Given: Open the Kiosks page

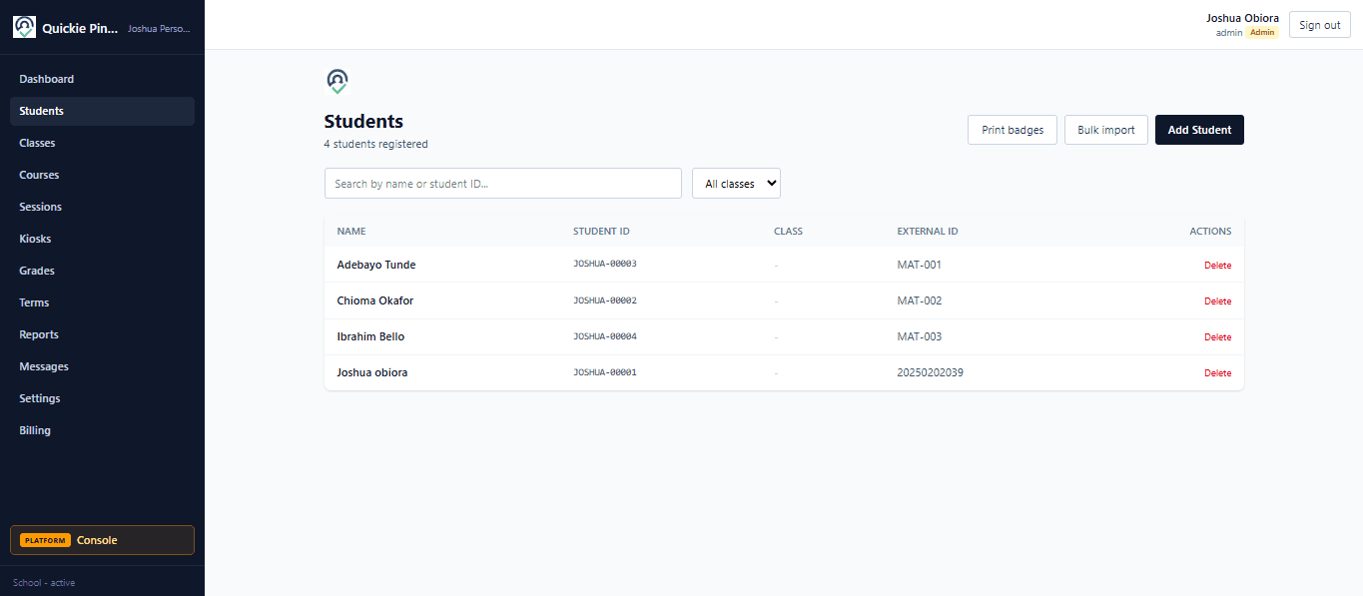Looking at the screenshot, I should coord(102,239).
